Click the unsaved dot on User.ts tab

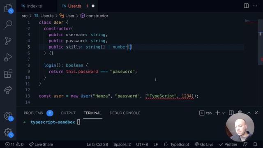pos(93,6)
